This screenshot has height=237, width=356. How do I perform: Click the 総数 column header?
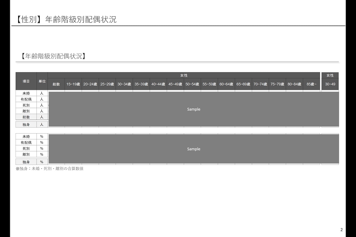pos(56,84)
